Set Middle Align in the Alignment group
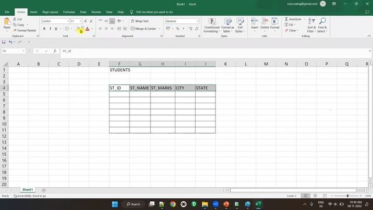 (x=106, y=21)
